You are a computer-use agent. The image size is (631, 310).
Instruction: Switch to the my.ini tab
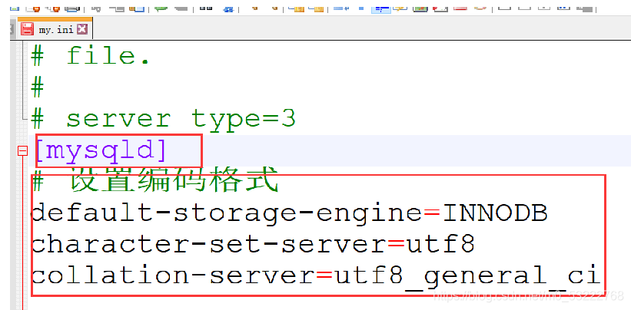click(x=55, y=29)
